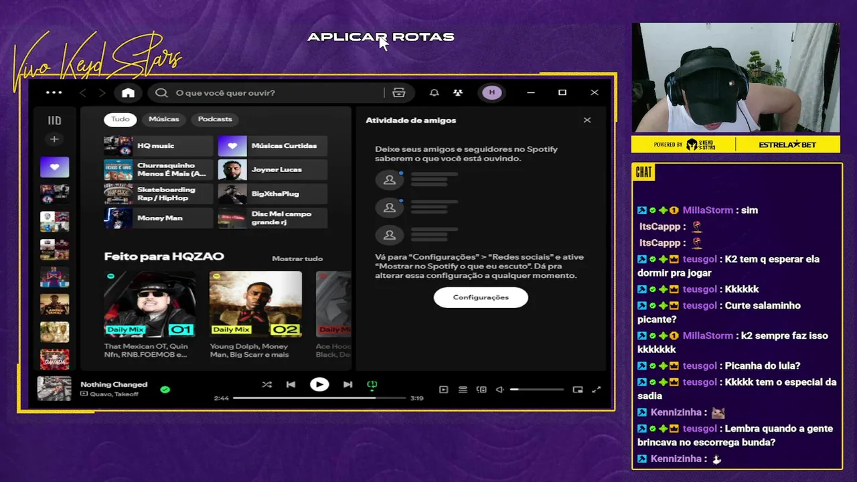Skip to previous track
The image size is (857, 482).
pos(291,384)
